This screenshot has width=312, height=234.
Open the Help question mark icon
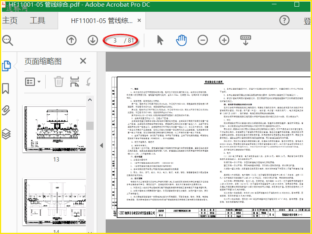[284, 20]
